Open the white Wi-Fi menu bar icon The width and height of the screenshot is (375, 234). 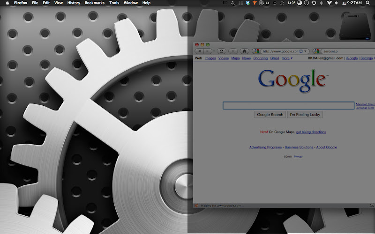pos(330,3)
